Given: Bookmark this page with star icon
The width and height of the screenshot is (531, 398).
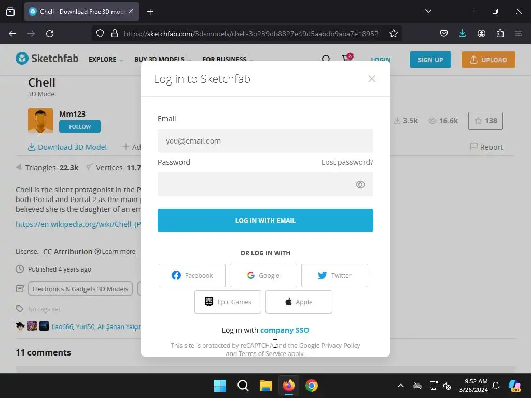Looking at the screenshot, I should pos(393,34).
